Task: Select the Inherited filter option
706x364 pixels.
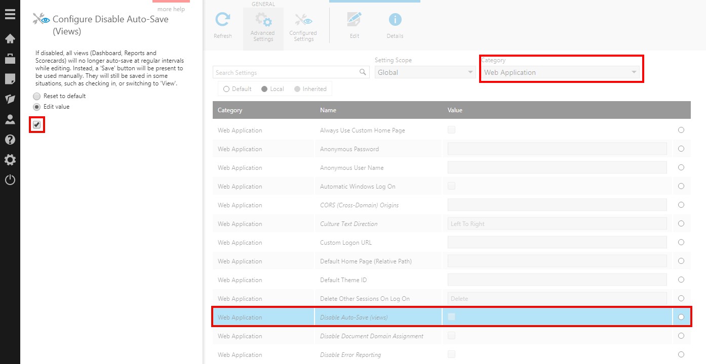Action: [x=298, y=88]
